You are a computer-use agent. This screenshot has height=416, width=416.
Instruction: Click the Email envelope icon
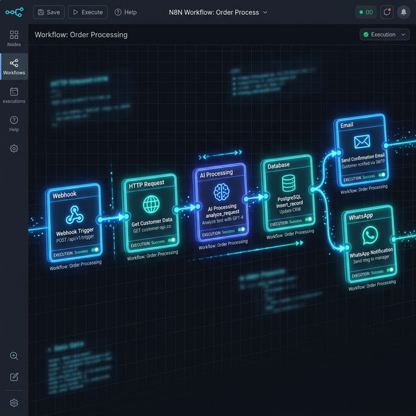(x=361, y=142)
